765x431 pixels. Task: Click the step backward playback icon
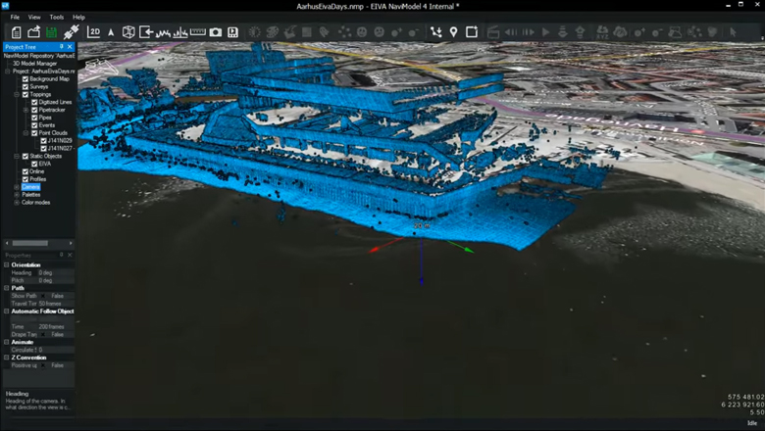coord(511,32)
